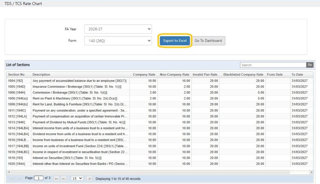Image resolution: width=320 pixels, height=184 pixels.
Task: Click Non-Company Rate 2.00 in 1005 row
Action: (187, 87)
